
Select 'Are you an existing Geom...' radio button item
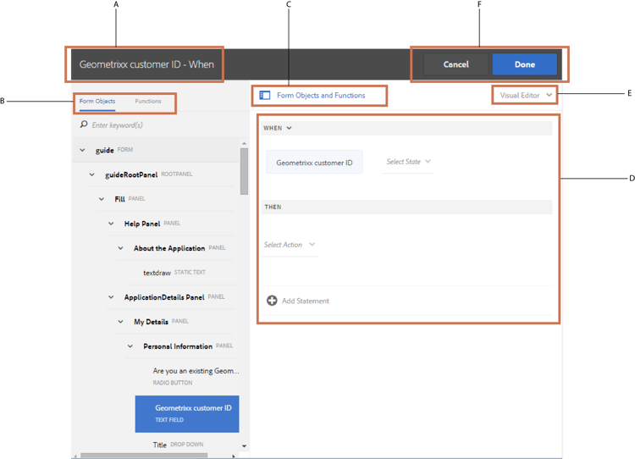pyautogui.click(x=196, y=376)
